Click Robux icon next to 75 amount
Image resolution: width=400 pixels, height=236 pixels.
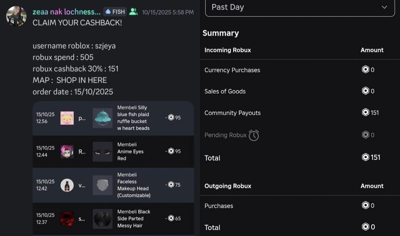[171, 184]
